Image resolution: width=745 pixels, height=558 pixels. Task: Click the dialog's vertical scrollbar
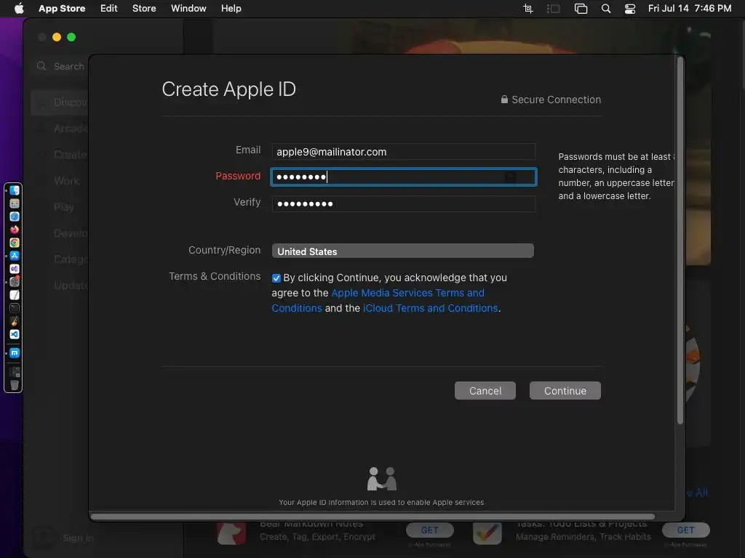click(680, 240)
